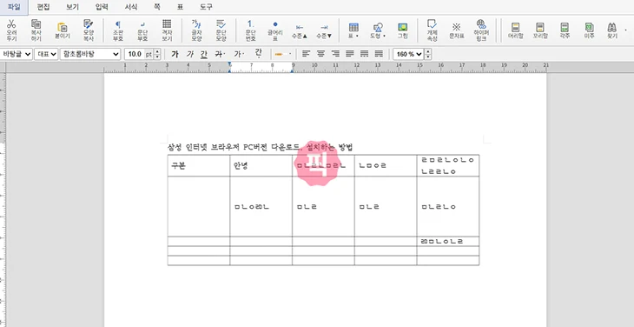The image size is (634, 327).
Task: Open the 문자표 special character map
Action: pos(456,30)
